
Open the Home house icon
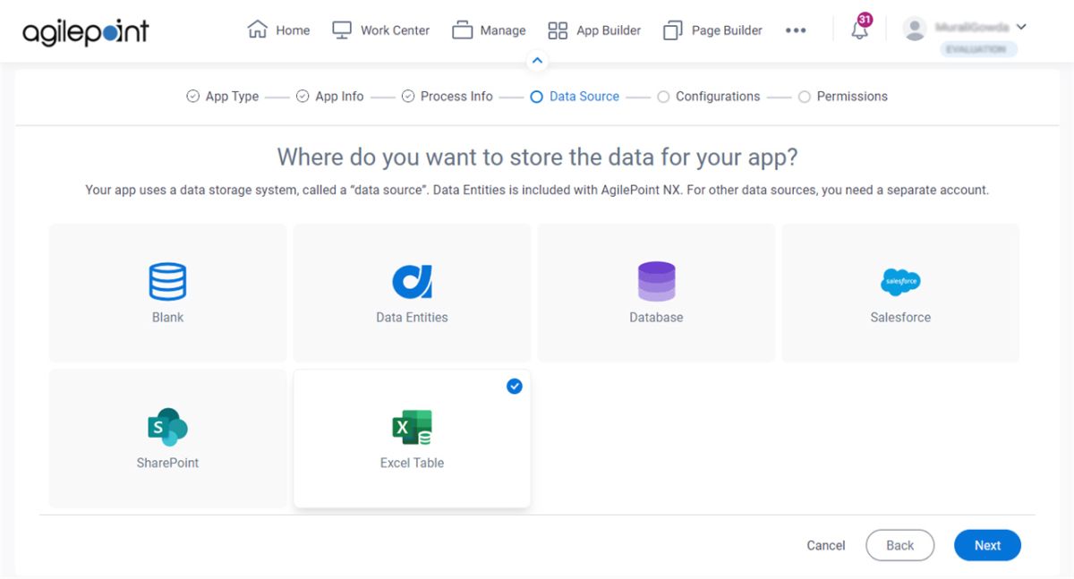[x=257, y=30]
